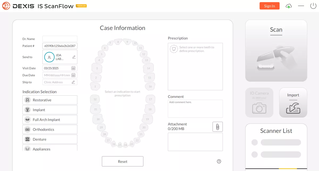The image size is (319, 171).
Task: Select tooth number 17
Action: (150, 99)
